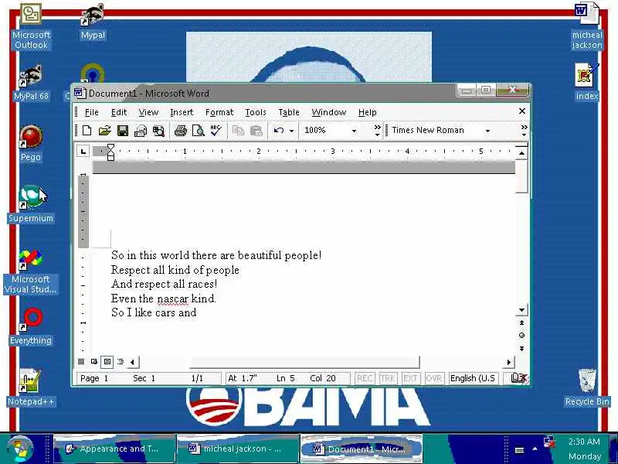Viewport: 618px width, 464px height.
Task: Open the Edit menu
Action: pos(119,112)
